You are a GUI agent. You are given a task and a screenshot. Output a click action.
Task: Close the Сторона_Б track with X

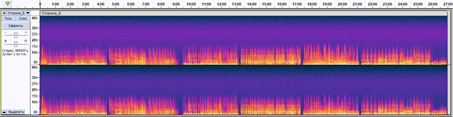click(x=4, y=13)
